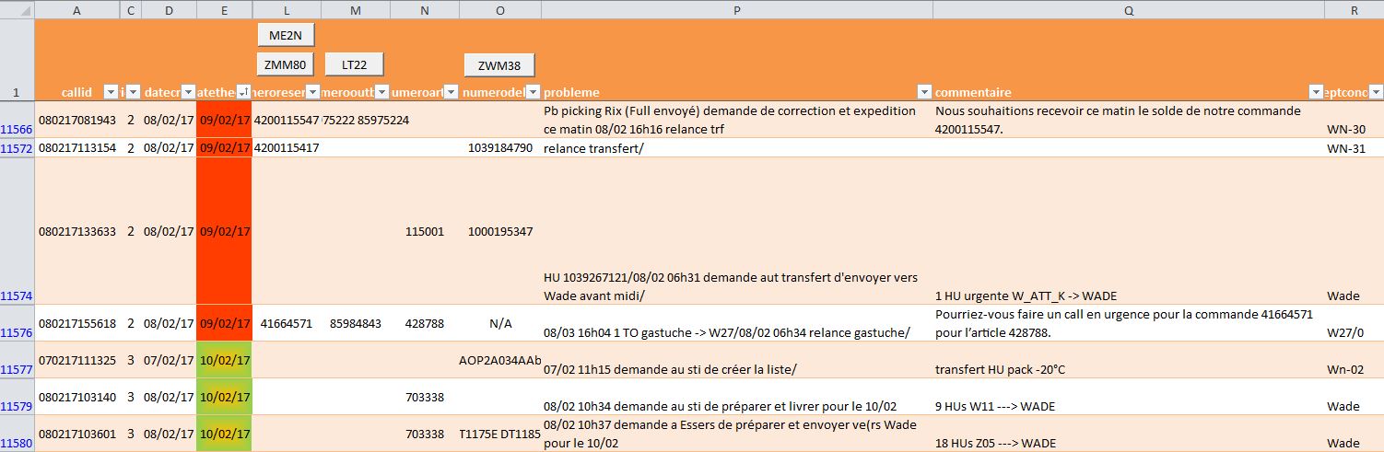Viewport: 1384px width, 452px height.
Task: Select cell containing 428788 in column N
Action: pos(425,323)
